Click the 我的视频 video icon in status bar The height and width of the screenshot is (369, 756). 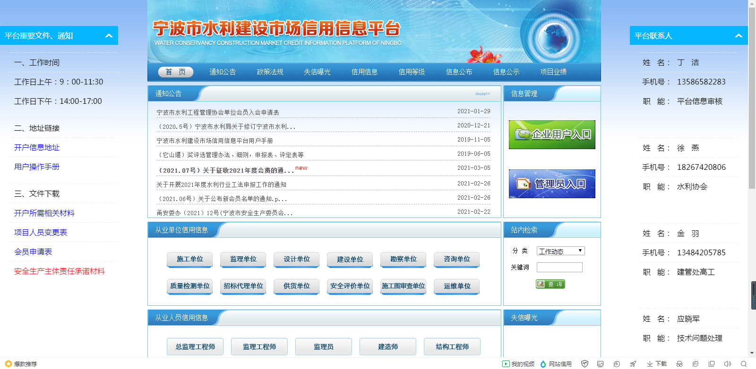506,364
